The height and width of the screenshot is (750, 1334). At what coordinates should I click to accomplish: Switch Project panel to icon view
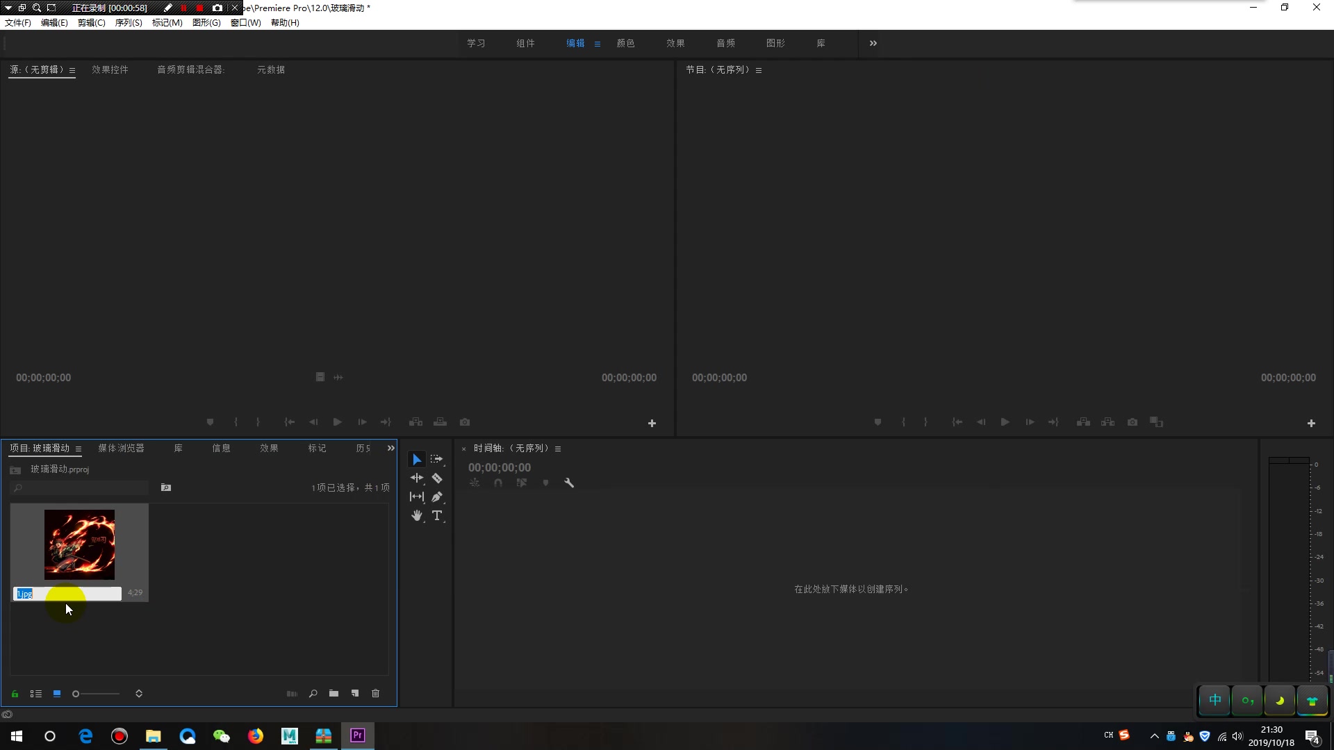pos(57,694)
